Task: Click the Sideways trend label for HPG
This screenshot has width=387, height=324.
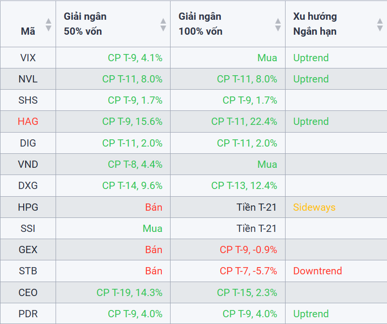Action: pos(314,207)
